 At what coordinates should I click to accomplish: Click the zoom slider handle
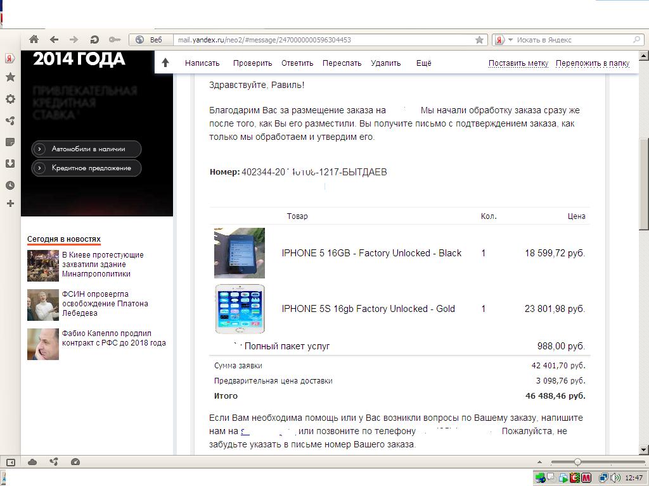[577, 462]
